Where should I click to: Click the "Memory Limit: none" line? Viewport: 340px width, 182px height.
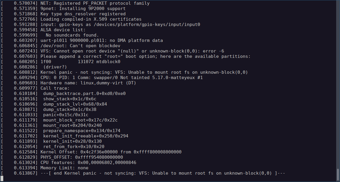tap(64, 168)
